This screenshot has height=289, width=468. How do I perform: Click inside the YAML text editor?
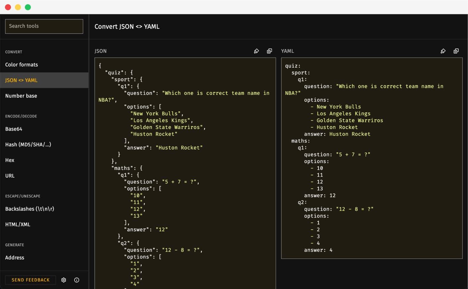point(372,158)
